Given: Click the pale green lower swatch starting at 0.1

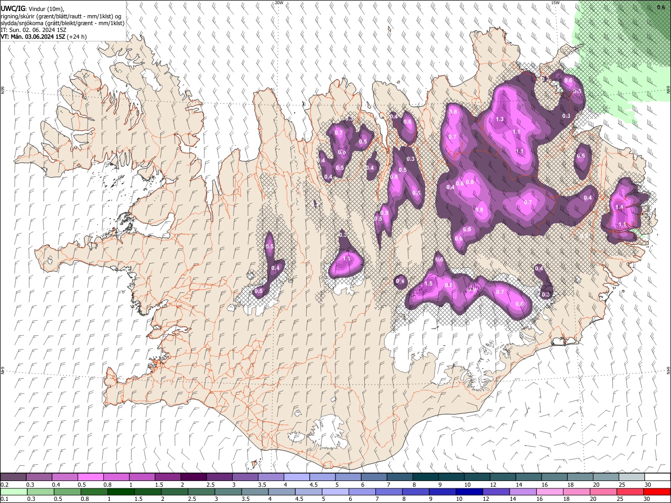Looking at the screenshot, I should tap(13, 491).
